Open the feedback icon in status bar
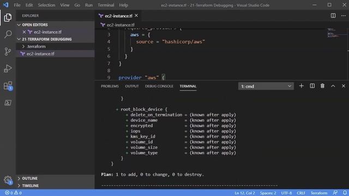The height and width of the screenshot is (196, 349). (x=335, y=193)
